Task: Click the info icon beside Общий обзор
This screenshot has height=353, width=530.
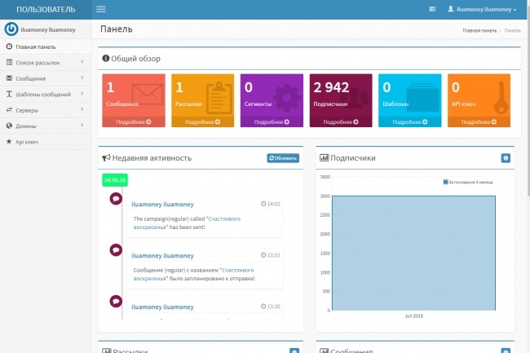Action: [106, 59]
